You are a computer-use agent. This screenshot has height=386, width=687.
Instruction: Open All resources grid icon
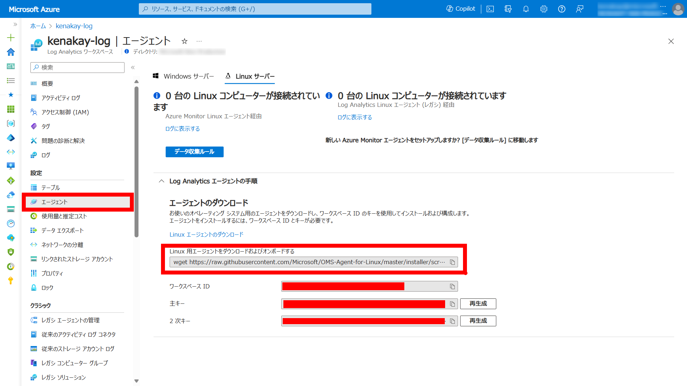point(11,109)
